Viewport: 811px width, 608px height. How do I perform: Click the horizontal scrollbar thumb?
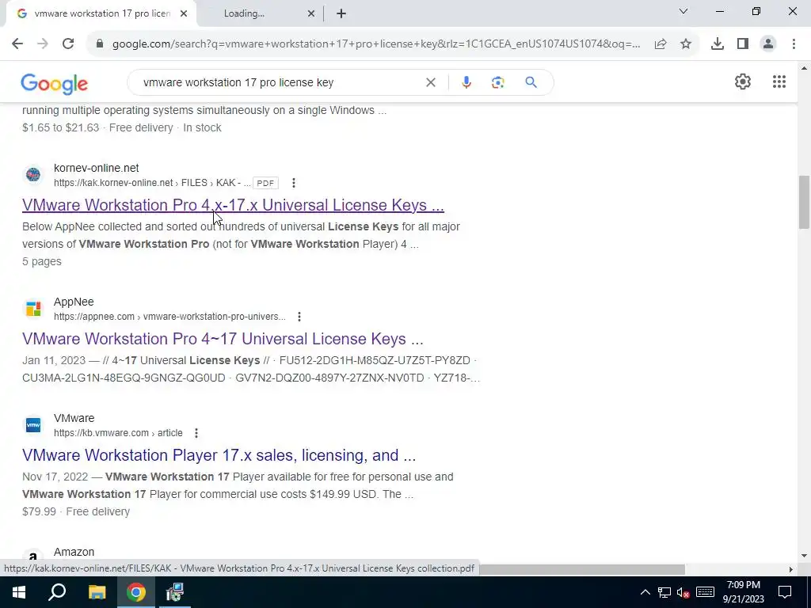click(582, 570)
